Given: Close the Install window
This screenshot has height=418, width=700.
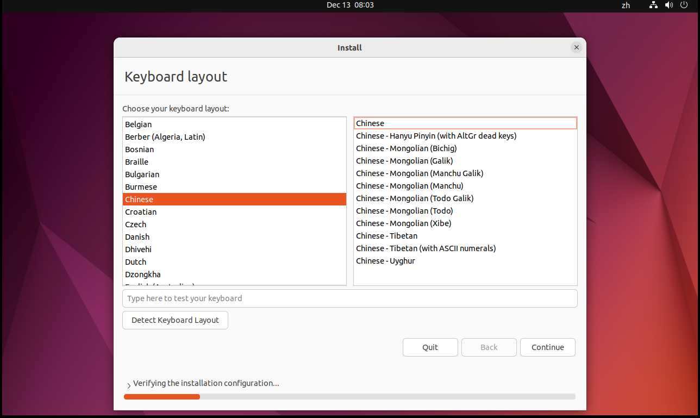Looking at the screenshot, I should (577, 47).
